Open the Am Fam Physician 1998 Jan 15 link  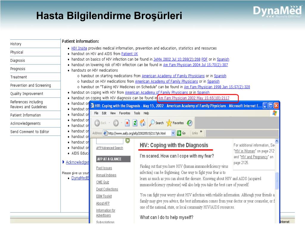217,87
